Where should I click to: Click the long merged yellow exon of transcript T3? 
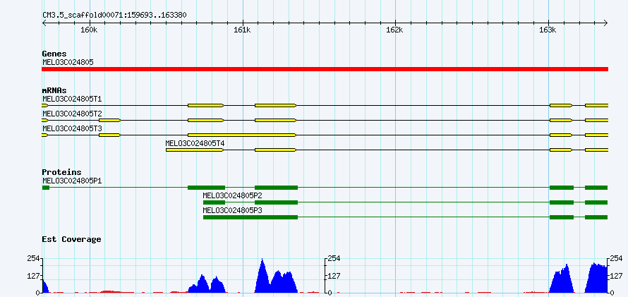pyautogui.click(x=242, y=135)
